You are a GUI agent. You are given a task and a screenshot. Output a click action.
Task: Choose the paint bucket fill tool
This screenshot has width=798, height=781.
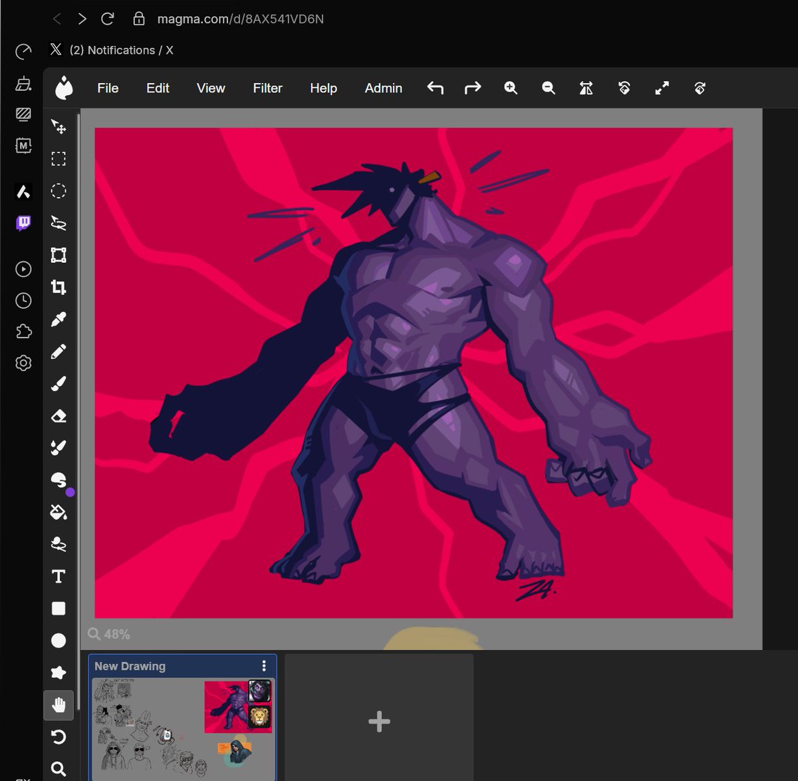coord(59,512)
